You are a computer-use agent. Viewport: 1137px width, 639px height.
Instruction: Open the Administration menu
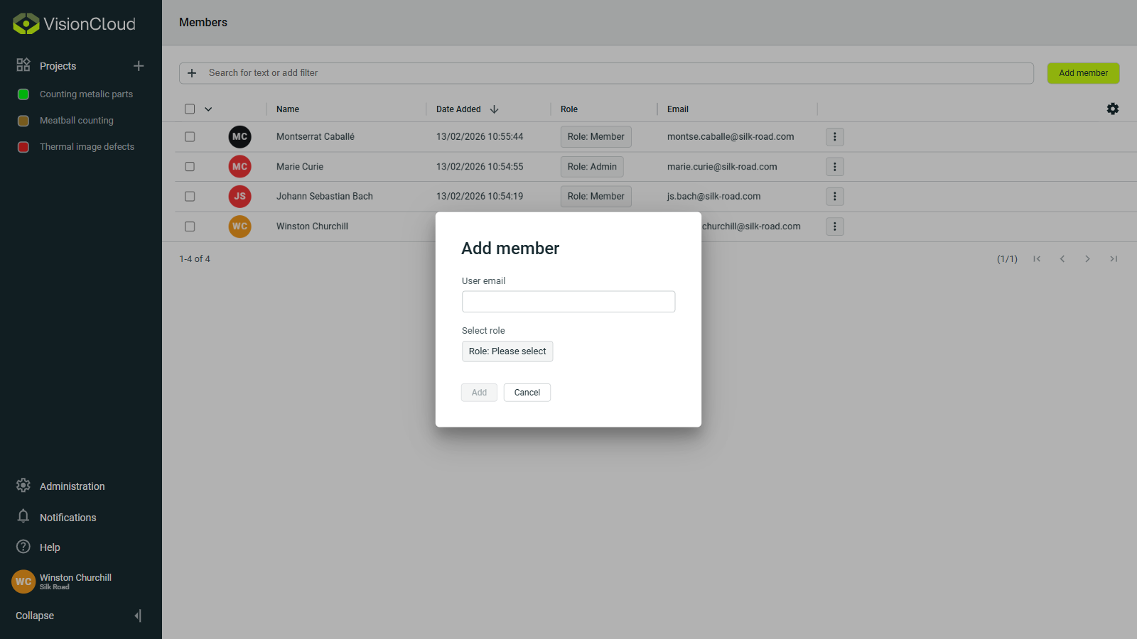72,486
